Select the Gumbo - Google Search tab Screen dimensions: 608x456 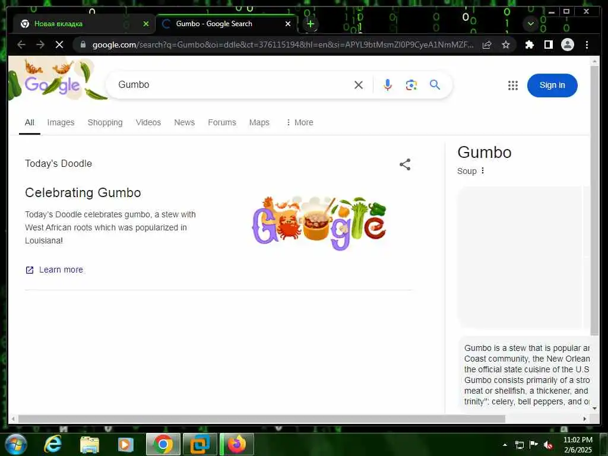click(x=227, y=24)
